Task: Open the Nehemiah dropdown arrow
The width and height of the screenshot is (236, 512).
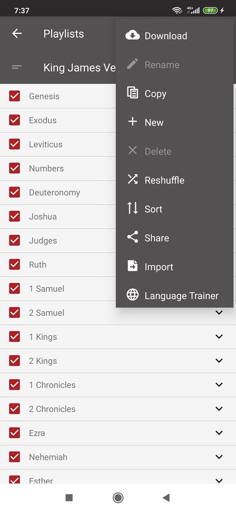Action: 219,457
